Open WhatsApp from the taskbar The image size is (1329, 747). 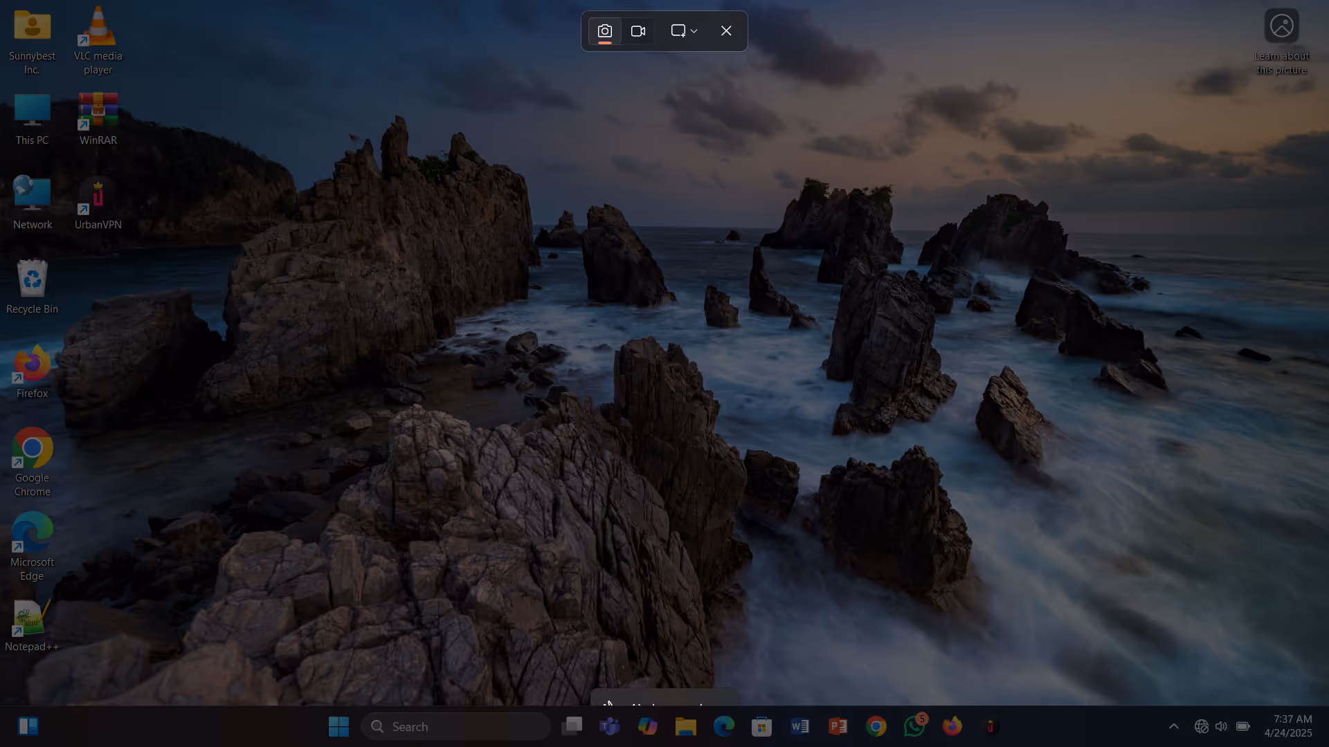(914, 726)
